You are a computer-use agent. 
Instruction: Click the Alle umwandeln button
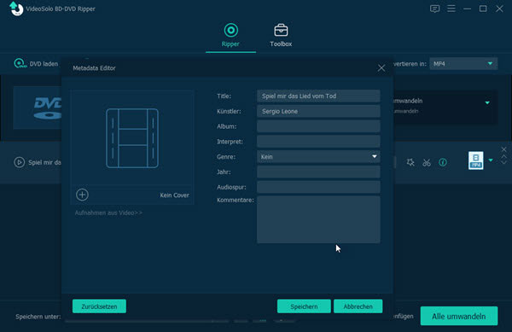(459, 316)
